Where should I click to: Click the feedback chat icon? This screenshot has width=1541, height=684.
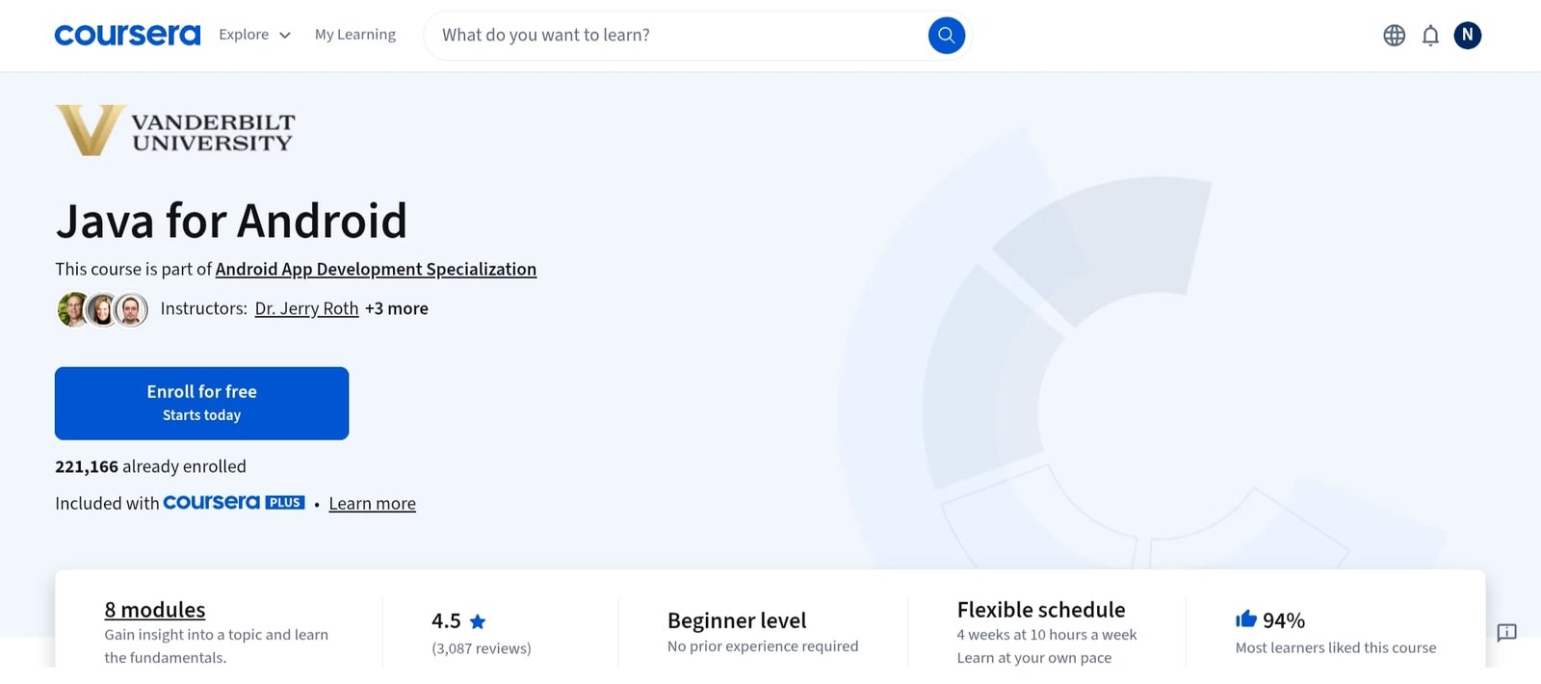coord(1506,633)
